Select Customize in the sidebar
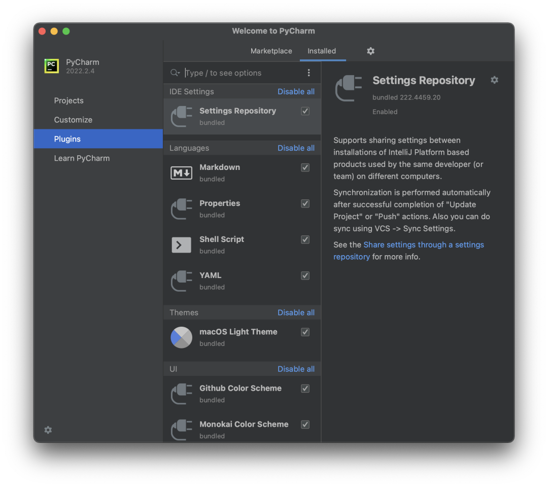The height and width of the screenshot is (487, 548). [73, 120]
